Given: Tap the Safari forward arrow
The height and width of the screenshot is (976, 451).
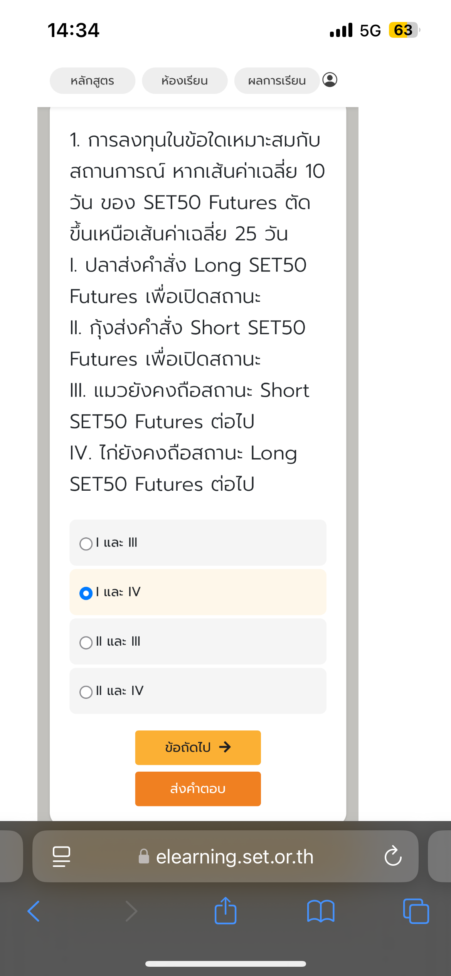Looking at the screenshot, I should (131, 911).
